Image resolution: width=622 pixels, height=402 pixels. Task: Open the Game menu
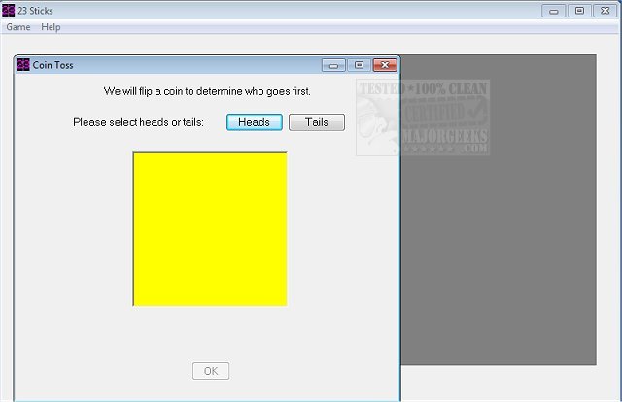click(18, 27)
